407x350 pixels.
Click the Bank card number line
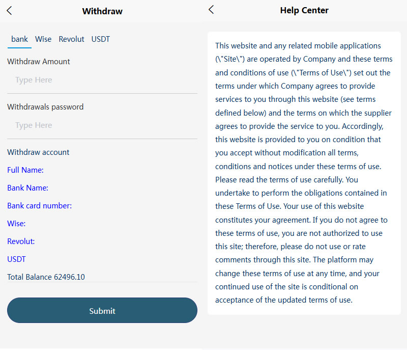(39, 206)
